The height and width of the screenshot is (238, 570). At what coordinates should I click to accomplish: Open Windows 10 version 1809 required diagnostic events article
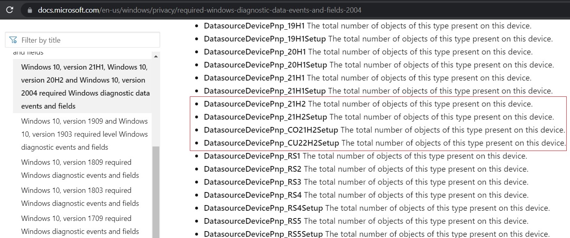(80, 168)
